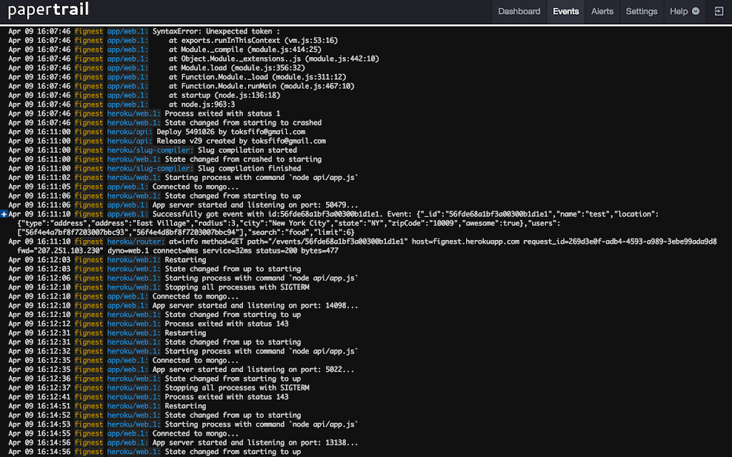
Task: Select 'listening on port: 14098...' message
Action: tap(255, 306)
